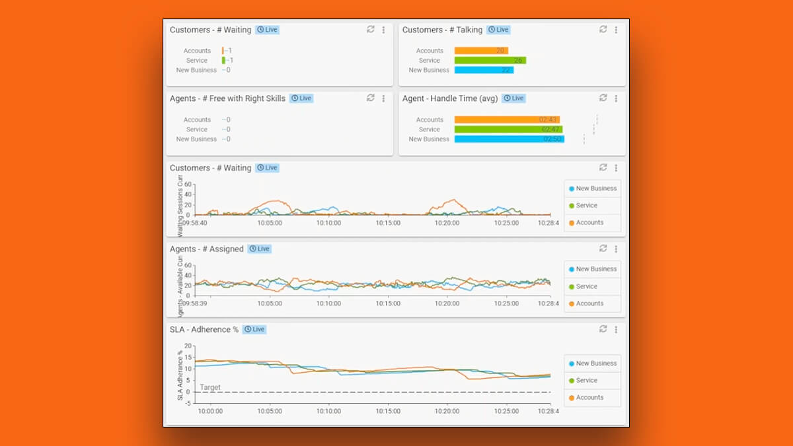Image resolution: width=793 pixels, height=446 pixels.
Task: Click the Customers - # Talking title
Action: click(x=442, y=30)
